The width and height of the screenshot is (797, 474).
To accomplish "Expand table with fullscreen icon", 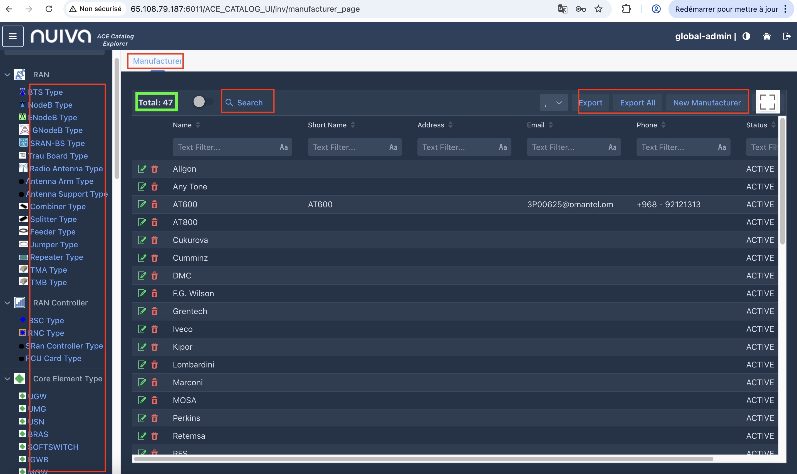I will pos(768,102).
